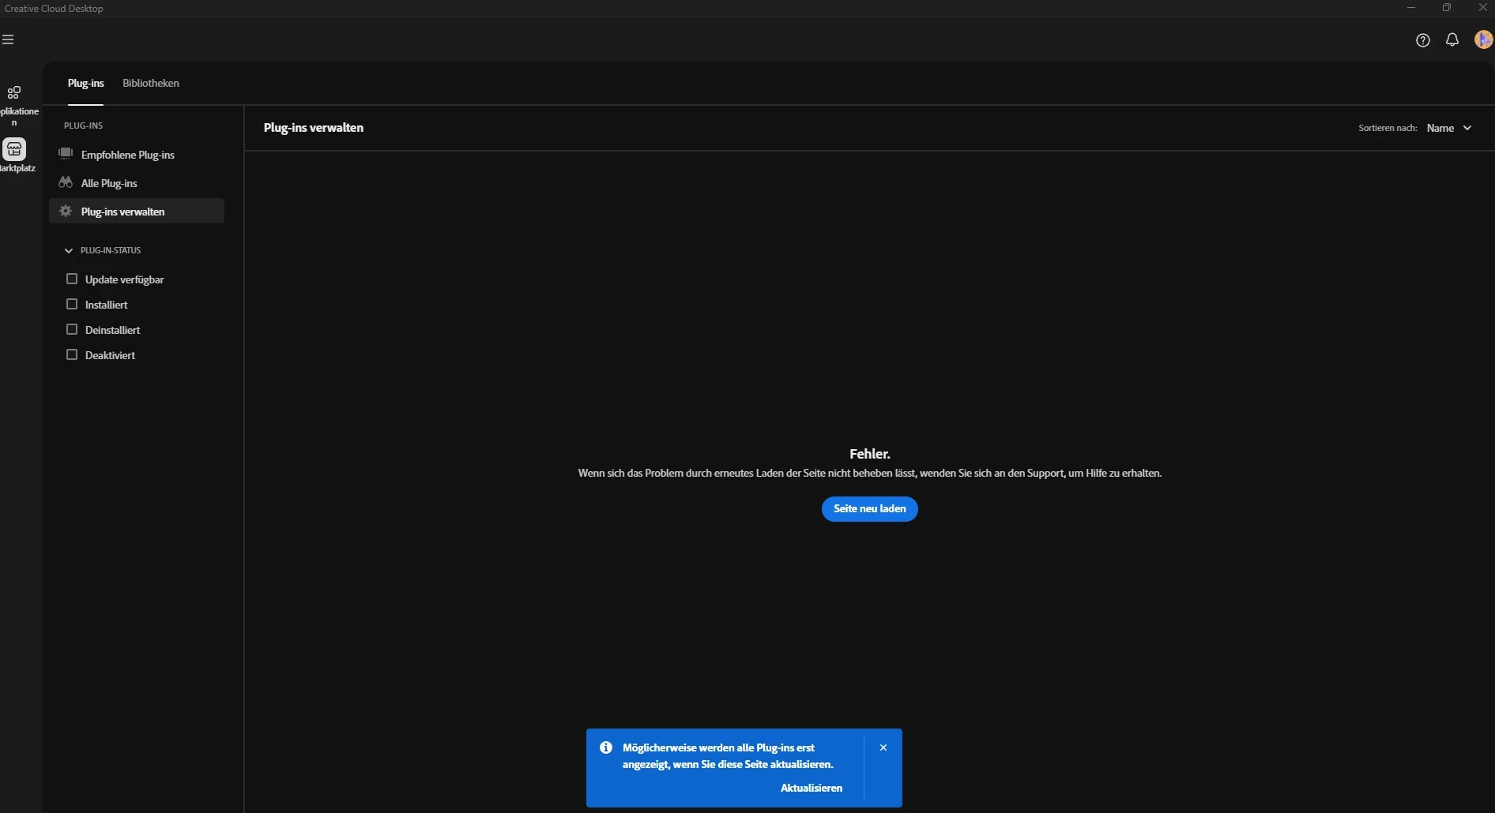The width and height of the screenshot is (1495, 813).
Task: Open Plug-ins verwalten in sidebar
Action: pyautogui.click(x=137, y=211)
